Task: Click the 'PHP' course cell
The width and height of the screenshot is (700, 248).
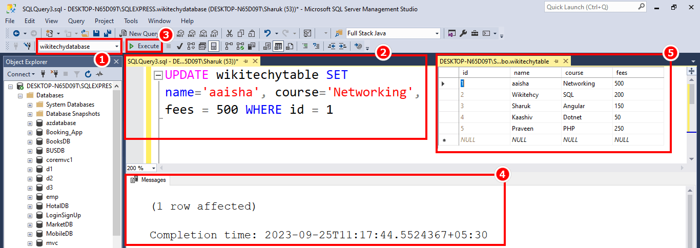Action: pos(586,129)
